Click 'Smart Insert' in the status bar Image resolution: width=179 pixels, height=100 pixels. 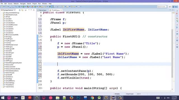pos(130,94)
